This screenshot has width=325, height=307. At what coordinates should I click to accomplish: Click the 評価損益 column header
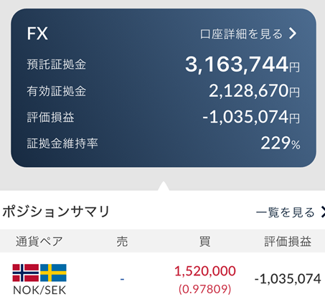pyautogui.click(x=288, y=241)
